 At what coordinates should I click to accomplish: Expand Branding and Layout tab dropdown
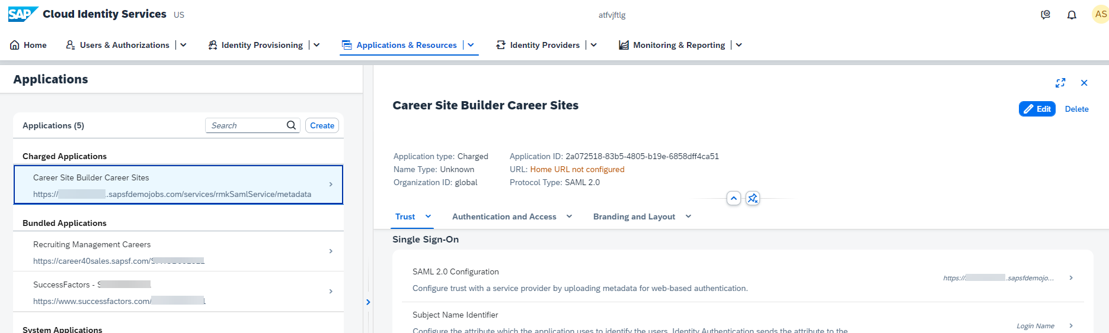pos(689,216)
